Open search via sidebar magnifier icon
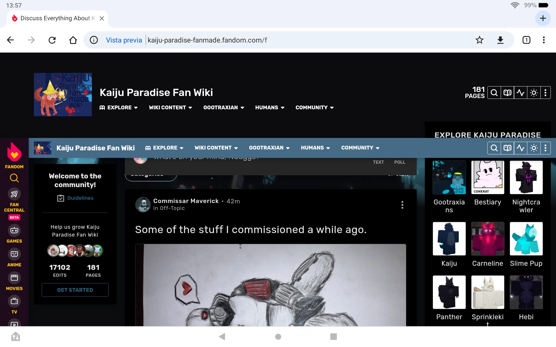Viewport: 556px width, 347px height. tap(14, 178)
